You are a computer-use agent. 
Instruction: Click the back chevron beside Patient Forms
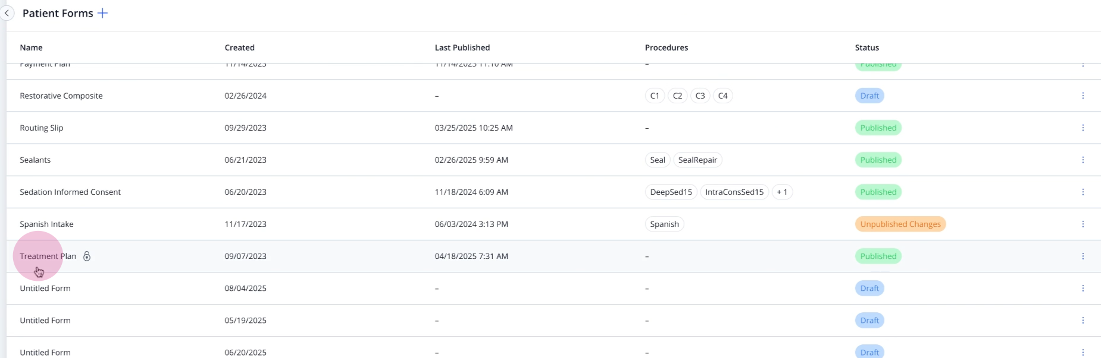(7, 13)
